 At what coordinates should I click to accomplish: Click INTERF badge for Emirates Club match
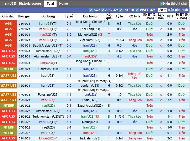coord(8,69)
